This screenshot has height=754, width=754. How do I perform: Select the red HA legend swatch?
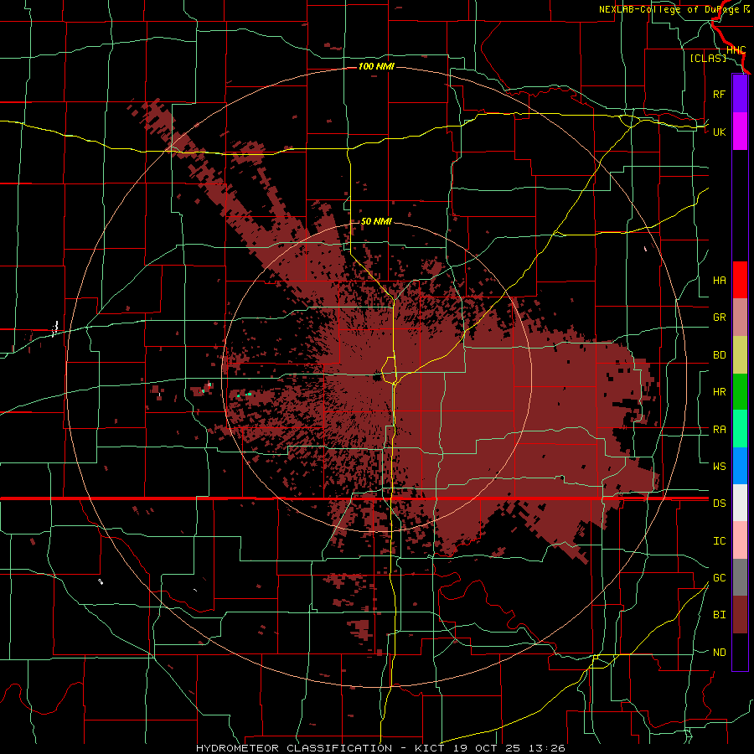pos(740,280)
